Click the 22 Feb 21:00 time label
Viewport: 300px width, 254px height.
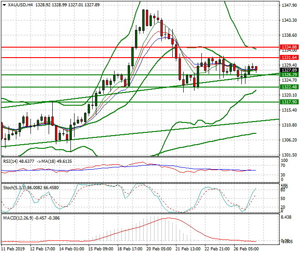click(217, 249)
